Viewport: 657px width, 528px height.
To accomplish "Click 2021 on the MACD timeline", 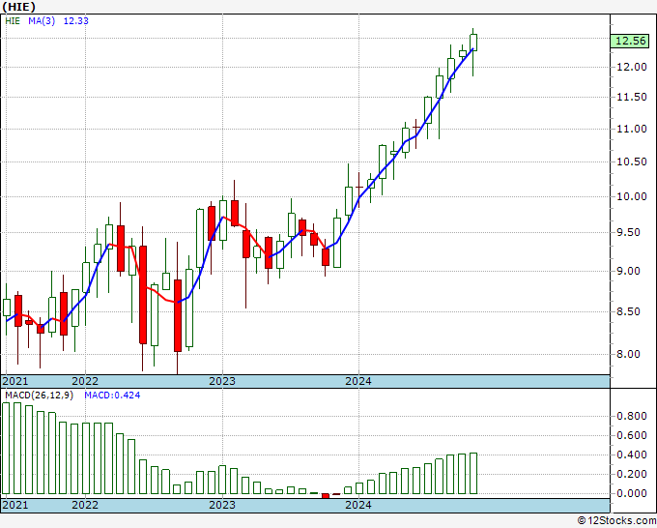I will click(15, 505).
